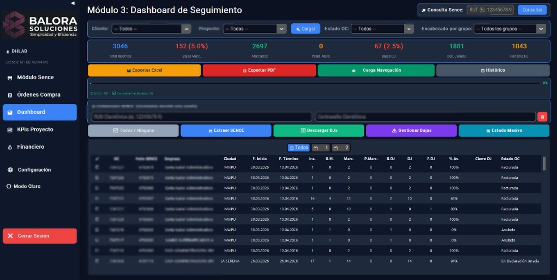Focus the Consulta Sence RUT field
The image size is (557, 280).
pyautogui.click(x=491, y=10)
